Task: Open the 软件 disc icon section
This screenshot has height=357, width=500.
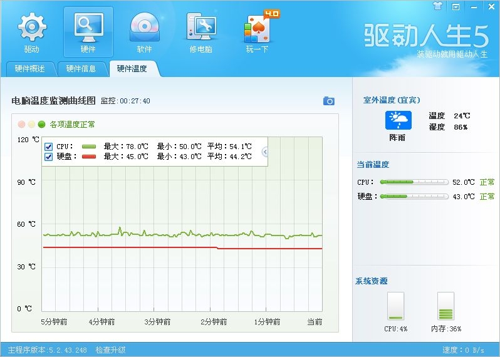Action: pyautogui.click(x=144, y=32)
